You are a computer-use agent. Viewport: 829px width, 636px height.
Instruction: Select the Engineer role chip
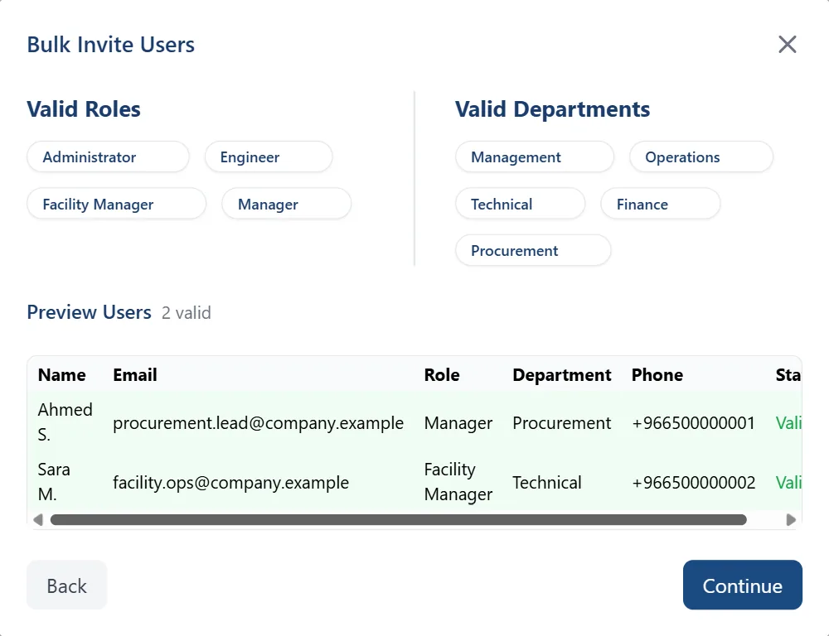pos(269,157)
